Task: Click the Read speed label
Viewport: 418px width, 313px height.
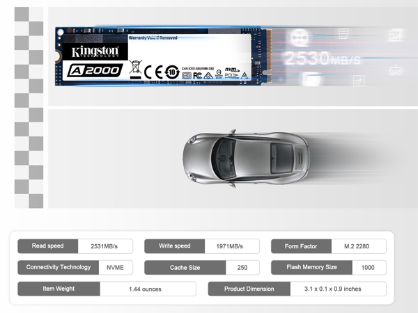Action: 47,246
